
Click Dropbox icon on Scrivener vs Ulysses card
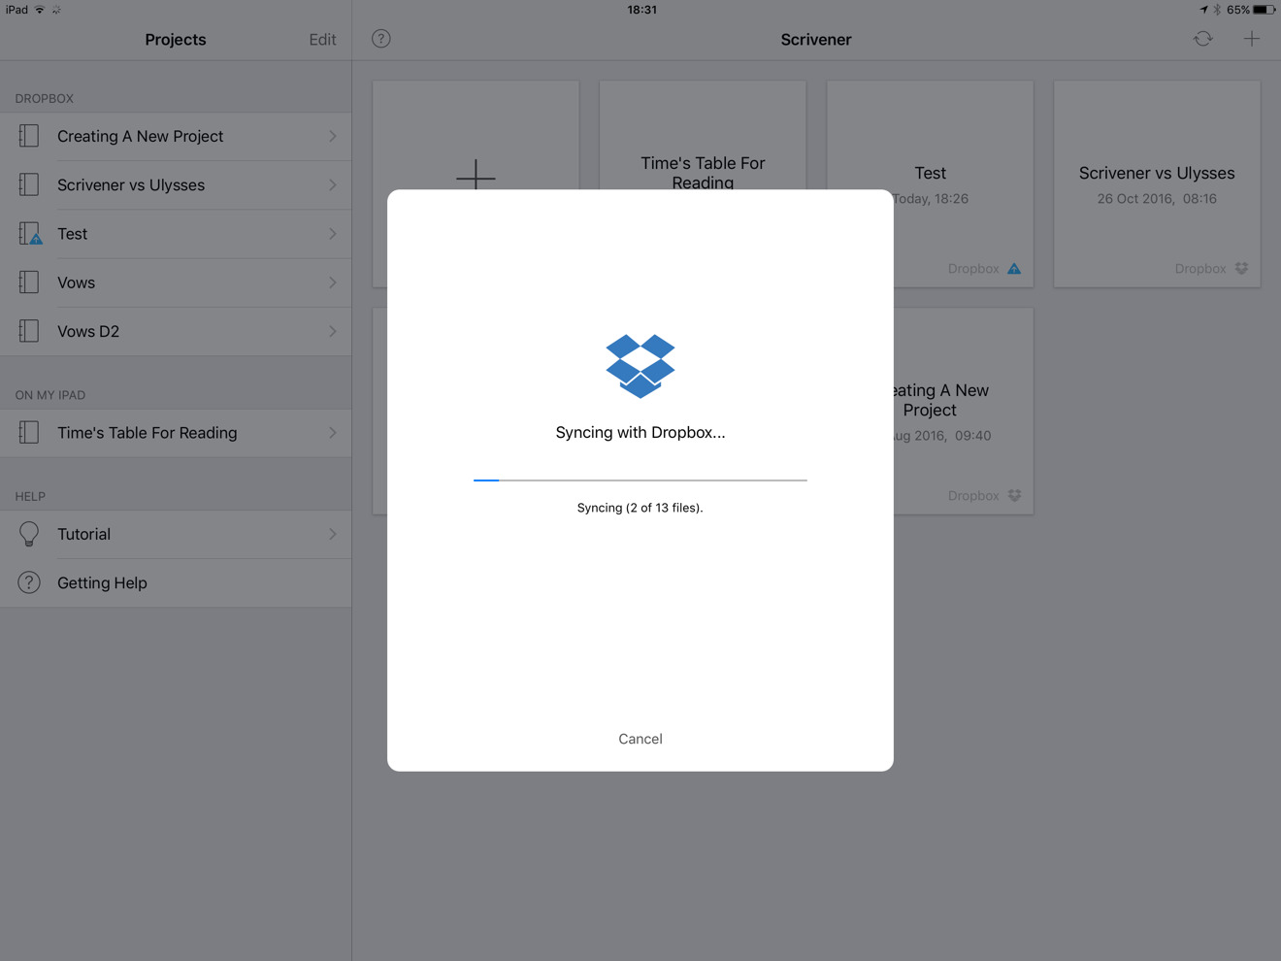pyautogui.click(x=1241, y=269)
